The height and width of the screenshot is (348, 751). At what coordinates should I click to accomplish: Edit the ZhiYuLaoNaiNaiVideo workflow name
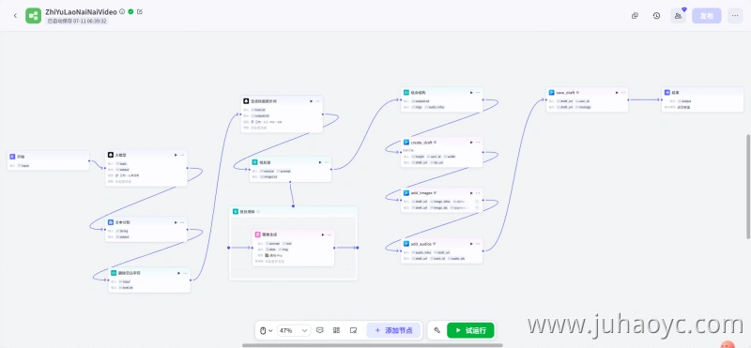pos(139,11)
